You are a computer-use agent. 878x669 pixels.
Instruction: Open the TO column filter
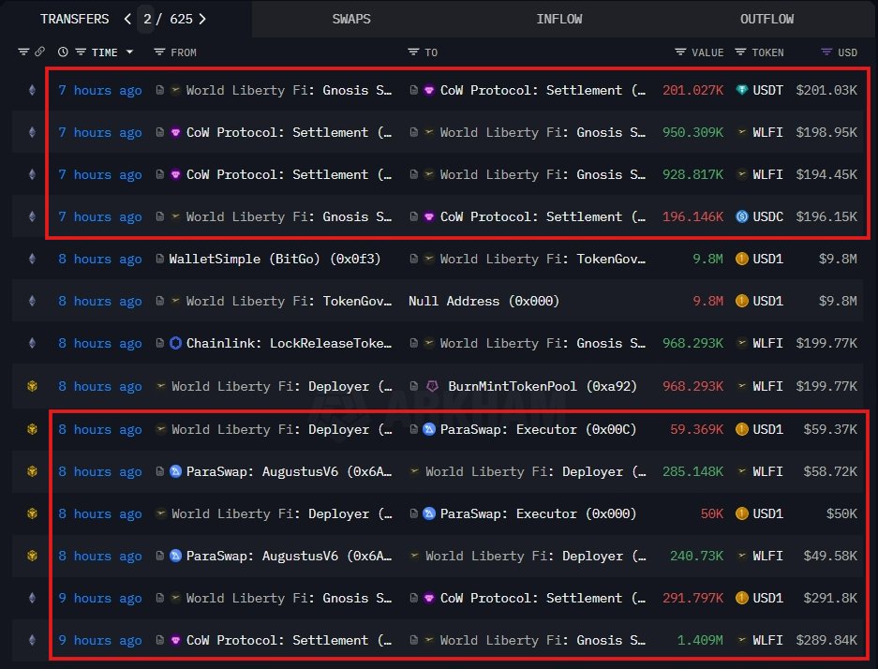tap(413, 52)
